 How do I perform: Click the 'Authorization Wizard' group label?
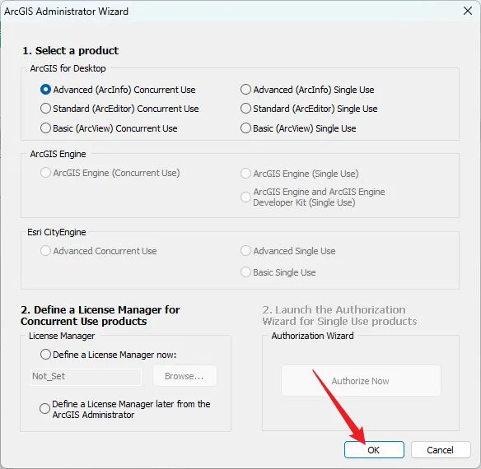point(313,336)
